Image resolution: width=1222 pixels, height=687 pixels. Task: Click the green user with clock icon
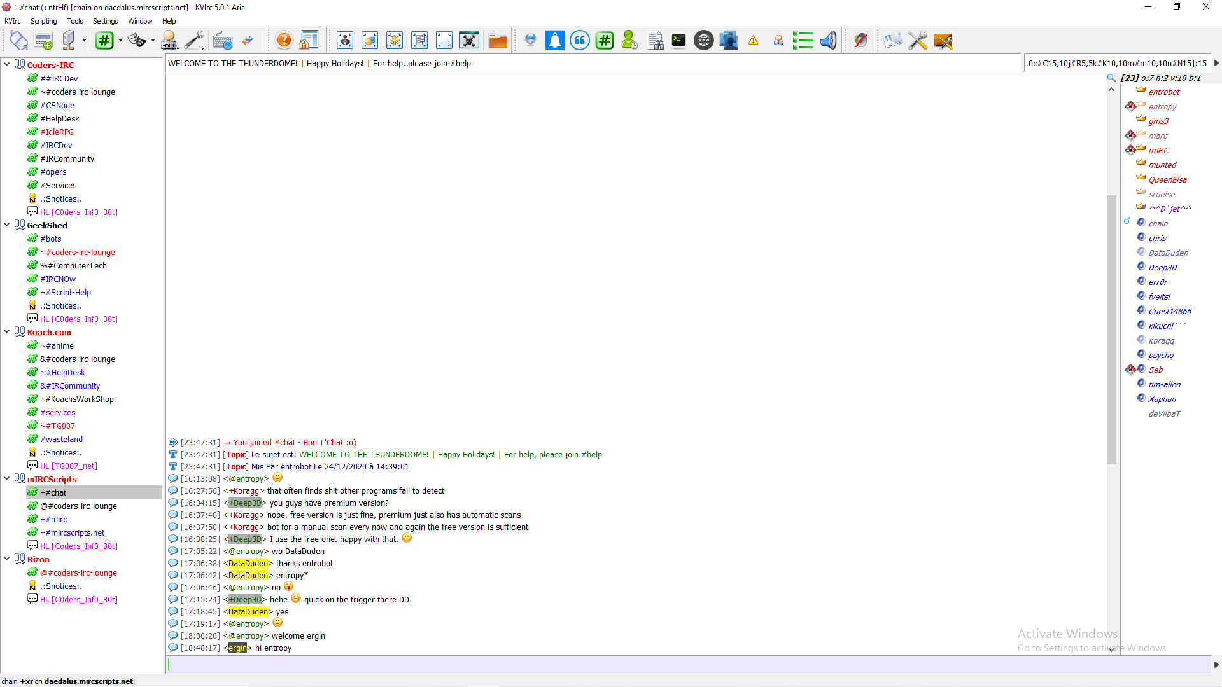click(x=629, y=41)
